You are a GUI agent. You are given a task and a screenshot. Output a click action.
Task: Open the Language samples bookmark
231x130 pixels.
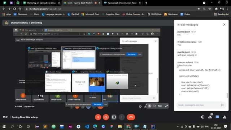pyautogui.click(x=53, y=14)
